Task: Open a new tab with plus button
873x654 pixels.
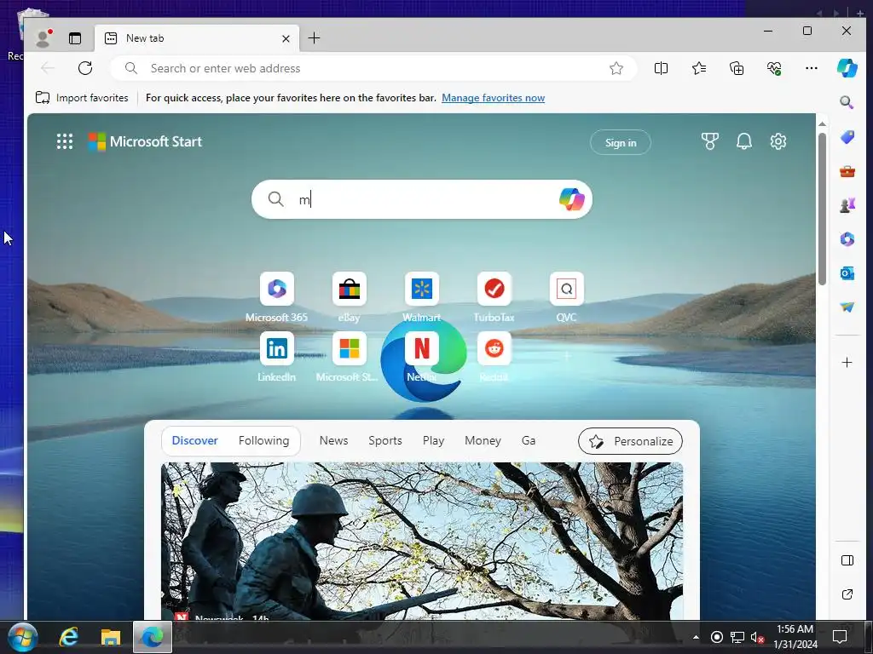Action: [314, 38]
